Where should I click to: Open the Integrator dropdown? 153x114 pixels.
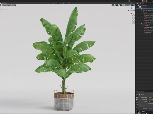(150, 109)
